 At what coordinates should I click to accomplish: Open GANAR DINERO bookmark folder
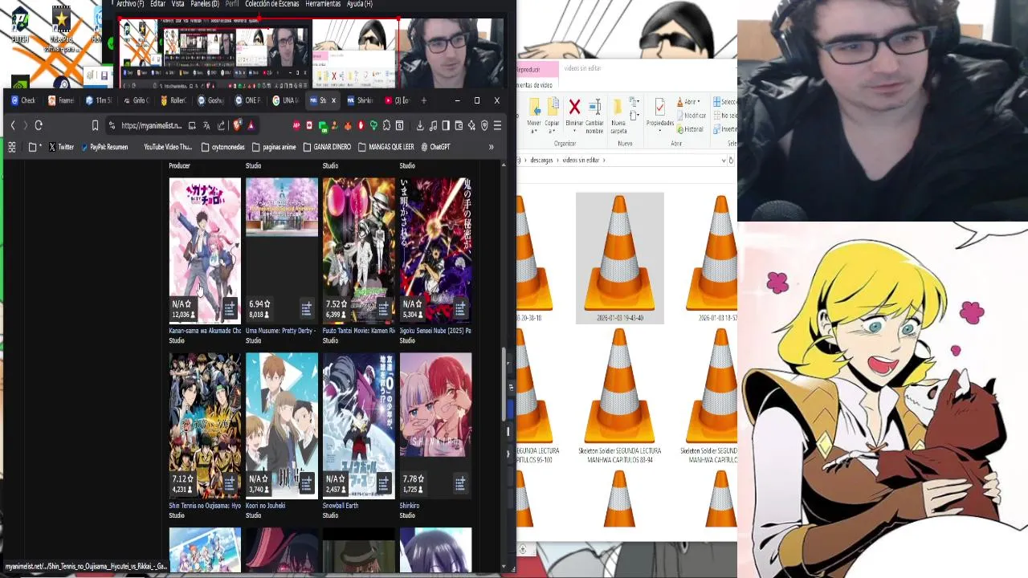coord(327,147)
